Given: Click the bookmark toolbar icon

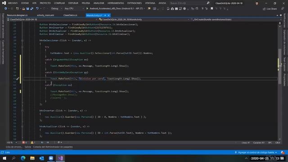Looking at the screenshot, I should click(212, 9).
